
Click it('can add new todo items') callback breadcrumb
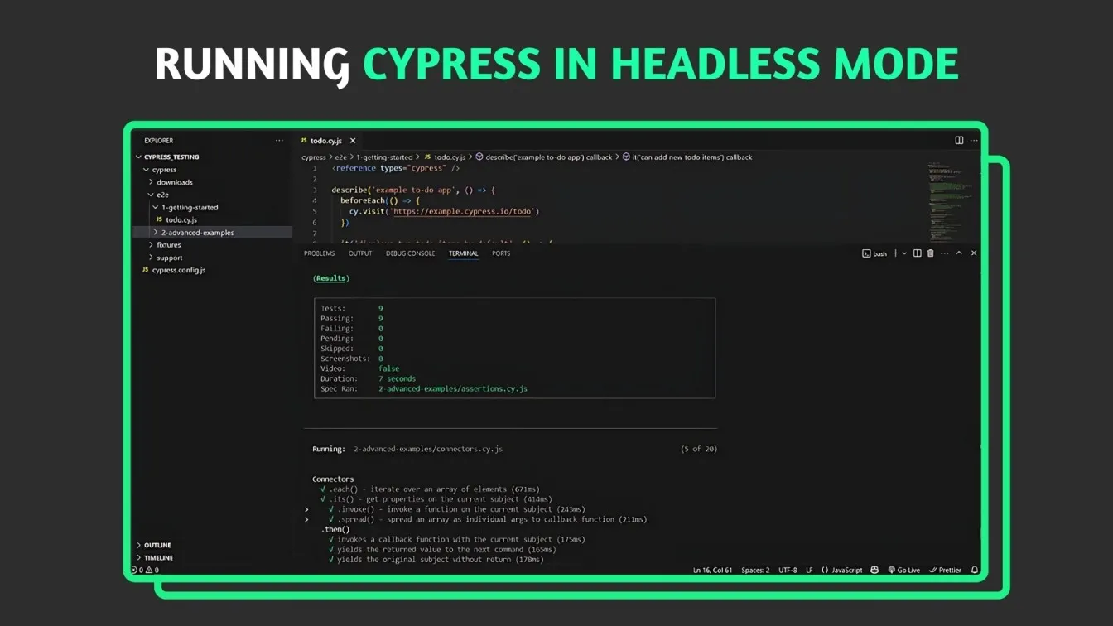pos(687,156)
